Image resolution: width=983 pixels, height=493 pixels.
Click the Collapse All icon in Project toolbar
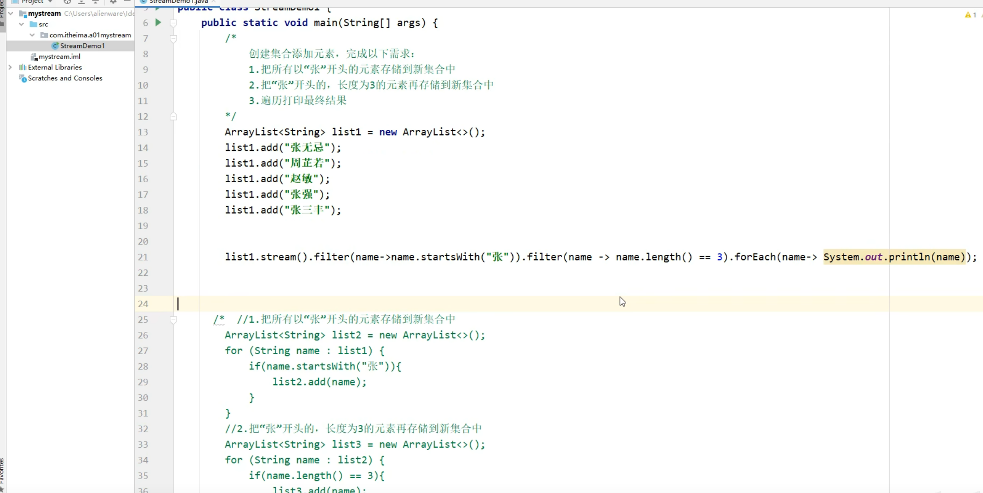[95, 2]
